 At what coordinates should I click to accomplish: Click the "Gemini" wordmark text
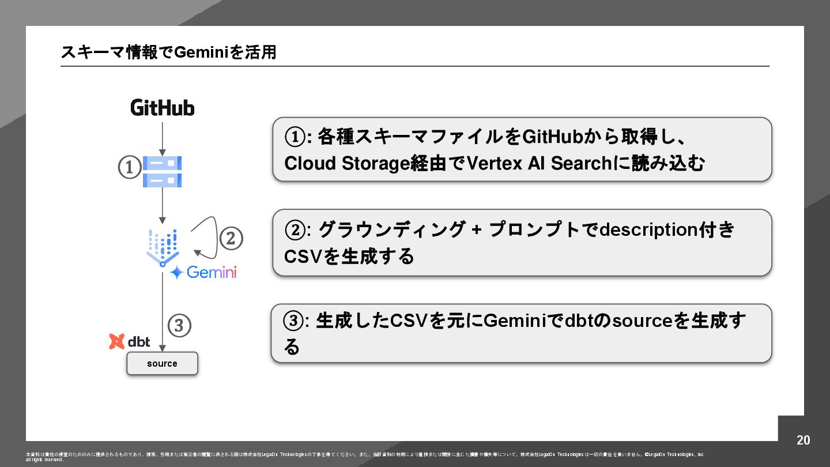click(x=212, y=272)
